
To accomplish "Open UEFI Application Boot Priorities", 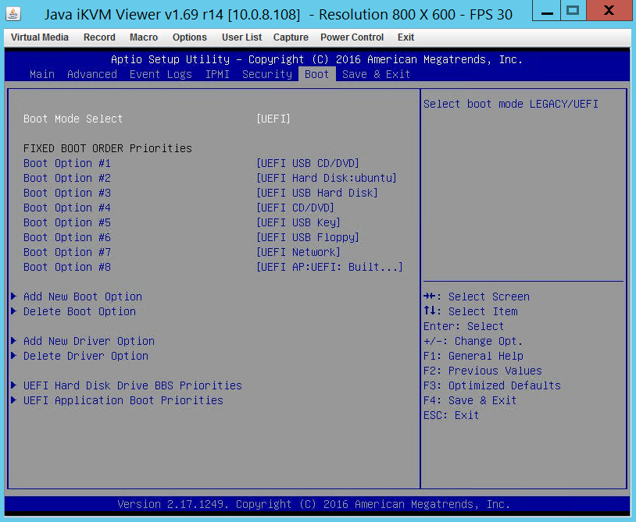I will pyautogui.click(x=123, y=400).
